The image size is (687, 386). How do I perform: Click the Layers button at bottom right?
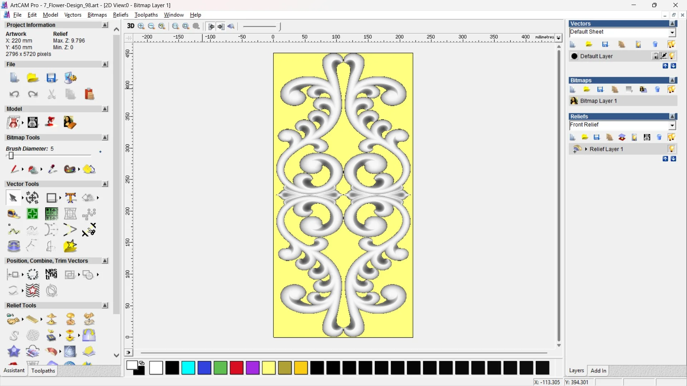(x=576, y=371)
